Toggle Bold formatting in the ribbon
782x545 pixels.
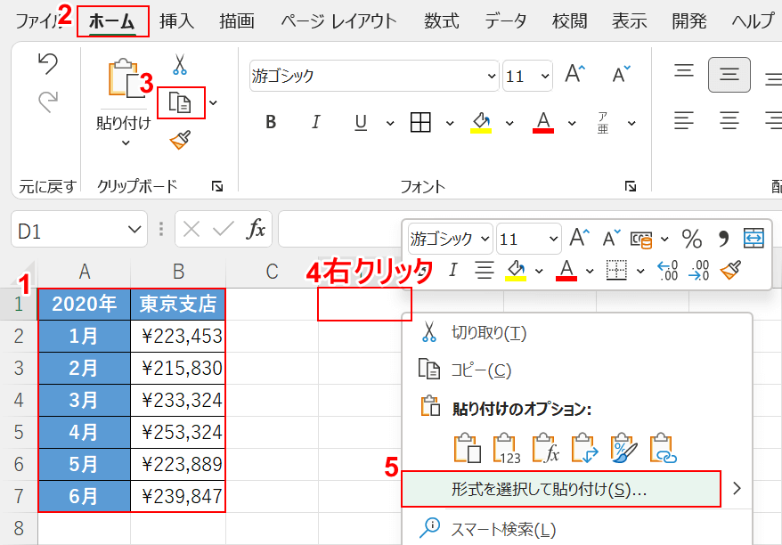tap(272, 122)
